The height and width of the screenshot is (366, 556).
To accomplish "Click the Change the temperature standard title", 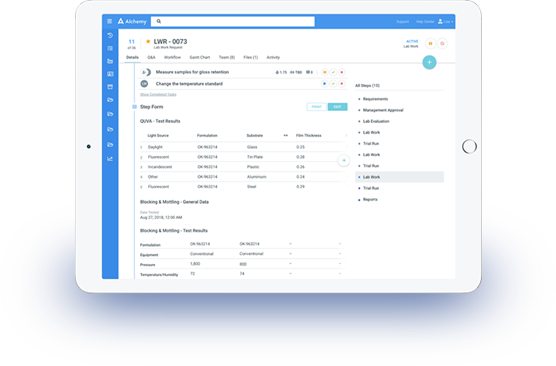I will coord(189,84).
